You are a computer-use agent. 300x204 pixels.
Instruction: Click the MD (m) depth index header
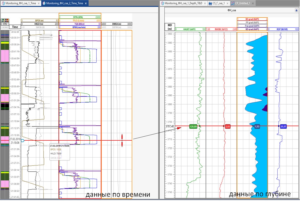[x=170, y=27]
